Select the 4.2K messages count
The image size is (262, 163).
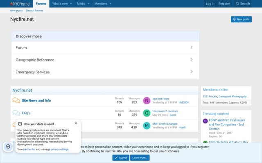[134, 127]
